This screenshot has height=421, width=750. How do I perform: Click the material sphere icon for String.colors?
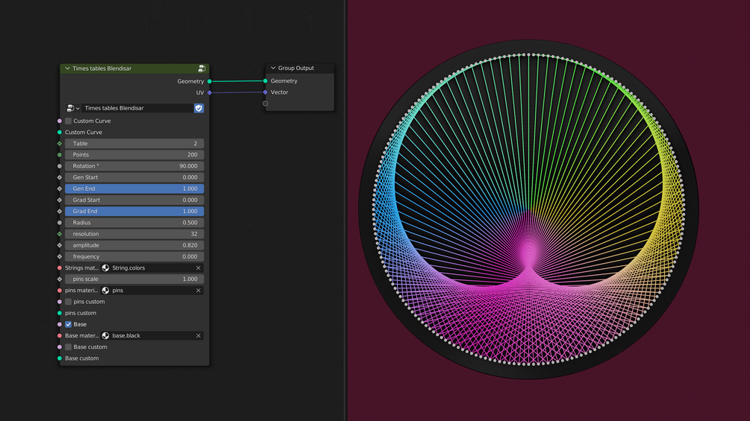[x=106, y=268]
